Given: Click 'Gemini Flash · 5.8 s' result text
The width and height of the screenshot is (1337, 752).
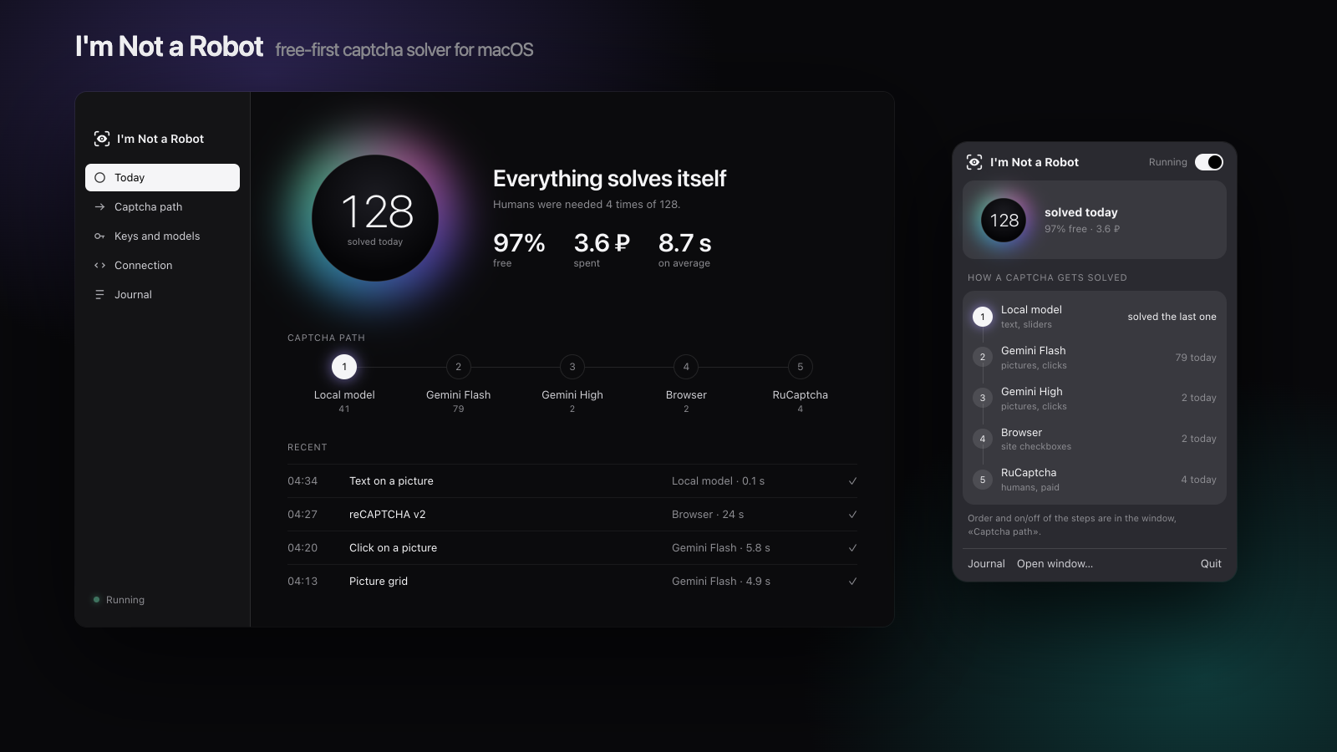Looking at the screenshot, I should 721,547.
